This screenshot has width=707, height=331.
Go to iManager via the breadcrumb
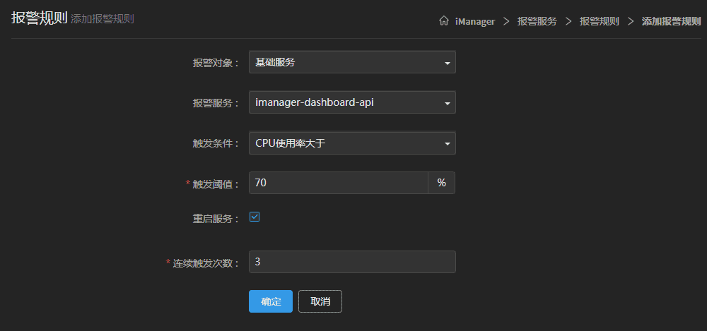click(x=475, y=22)
